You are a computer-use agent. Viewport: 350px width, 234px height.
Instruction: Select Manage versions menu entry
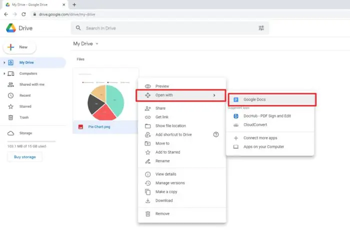[x=182, y=183]
